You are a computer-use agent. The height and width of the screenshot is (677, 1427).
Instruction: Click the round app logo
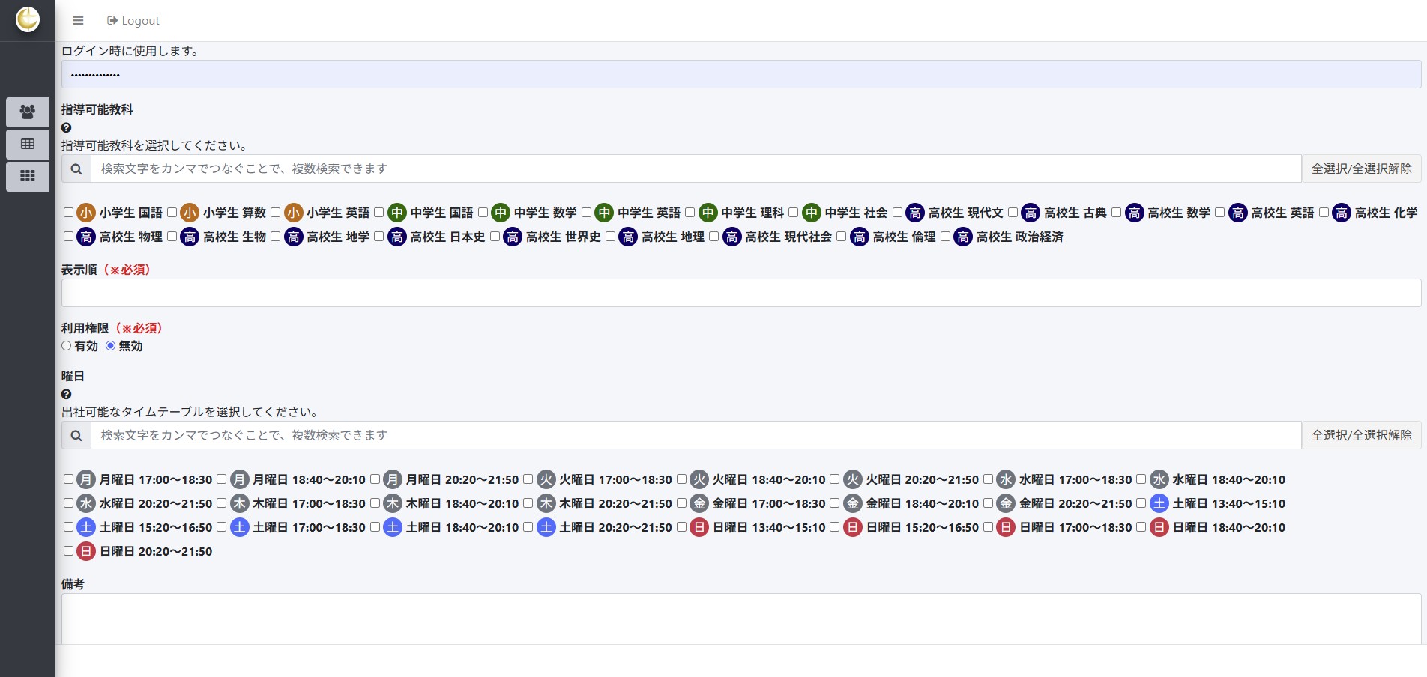28,19
